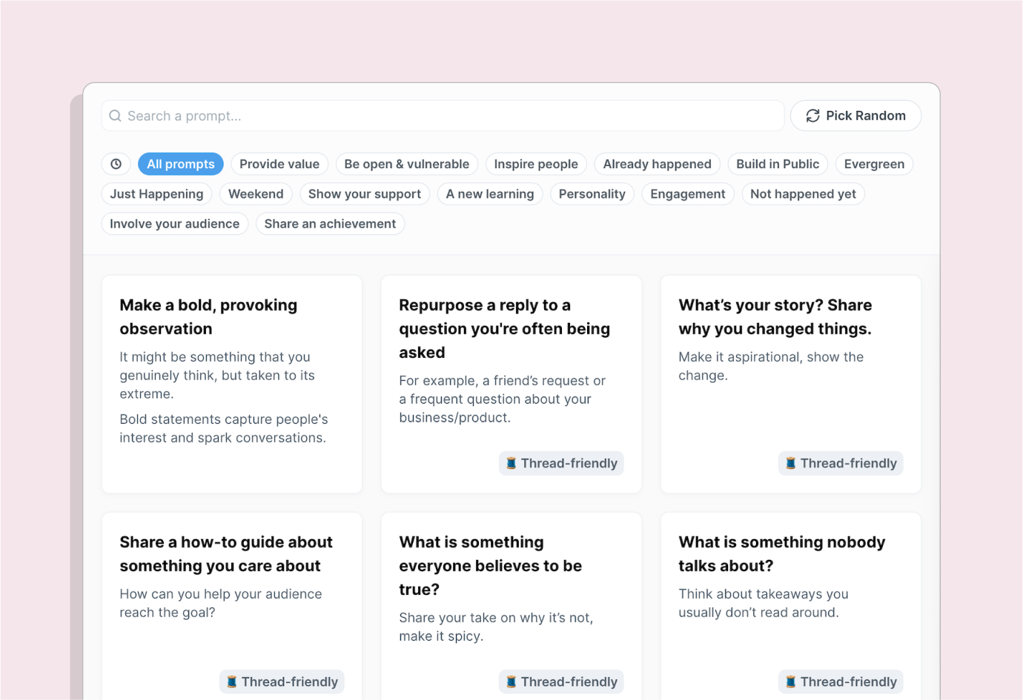Enable the Personality filter chip
The width and height of the screenshot is (1023, 700).
592,193
